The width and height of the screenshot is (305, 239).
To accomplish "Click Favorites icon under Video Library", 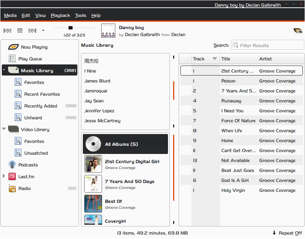I will point(18,141).
